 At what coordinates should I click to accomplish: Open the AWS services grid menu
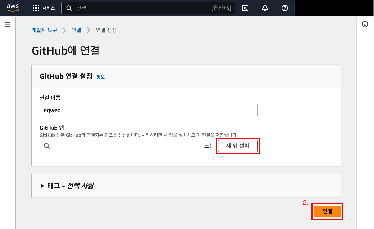pyautogui.click(x=36, y=8)
